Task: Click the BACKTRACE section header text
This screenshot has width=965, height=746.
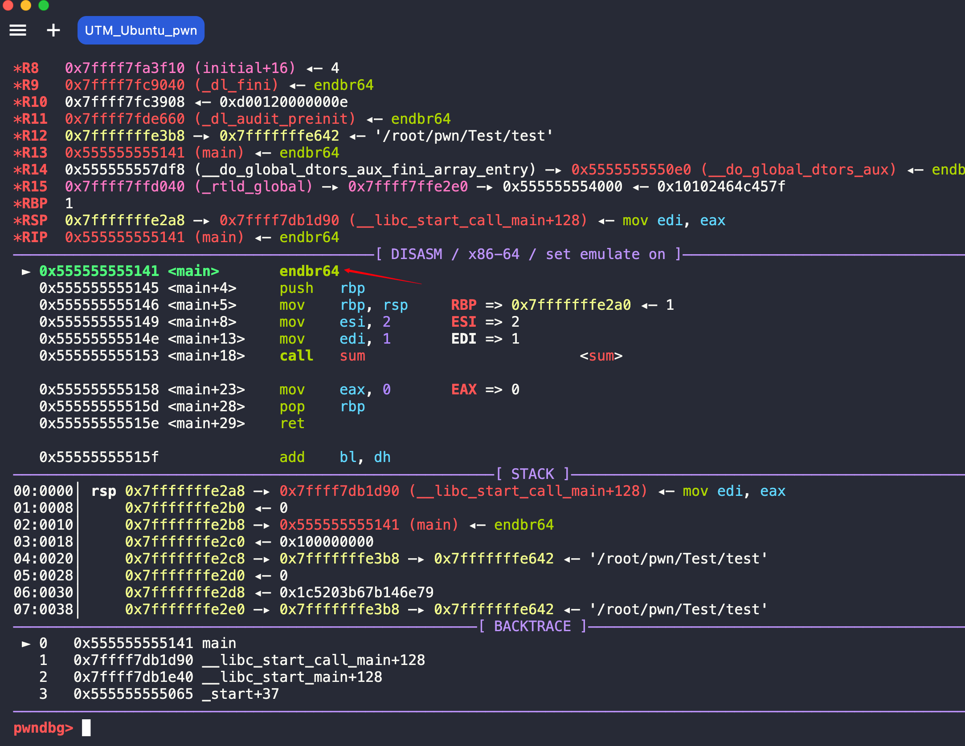Action: click(533, 626)
